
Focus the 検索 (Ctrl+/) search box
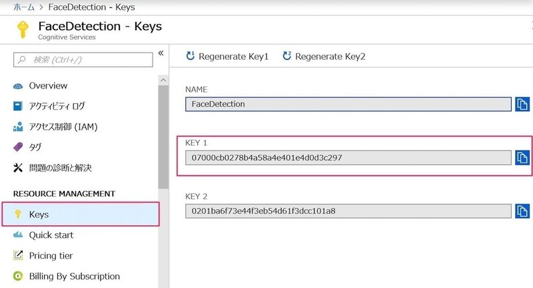click(x=83, y=60)
